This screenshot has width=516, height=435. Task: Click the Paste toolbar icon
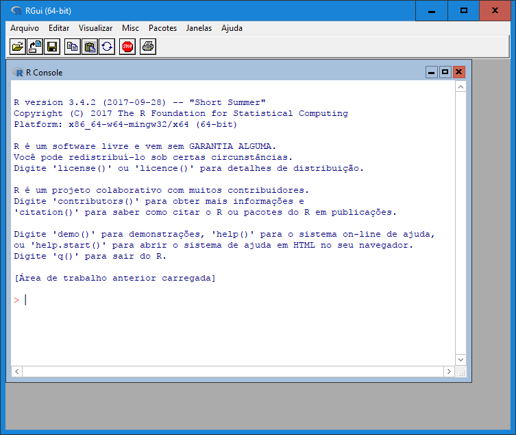(x=90, y=47)
